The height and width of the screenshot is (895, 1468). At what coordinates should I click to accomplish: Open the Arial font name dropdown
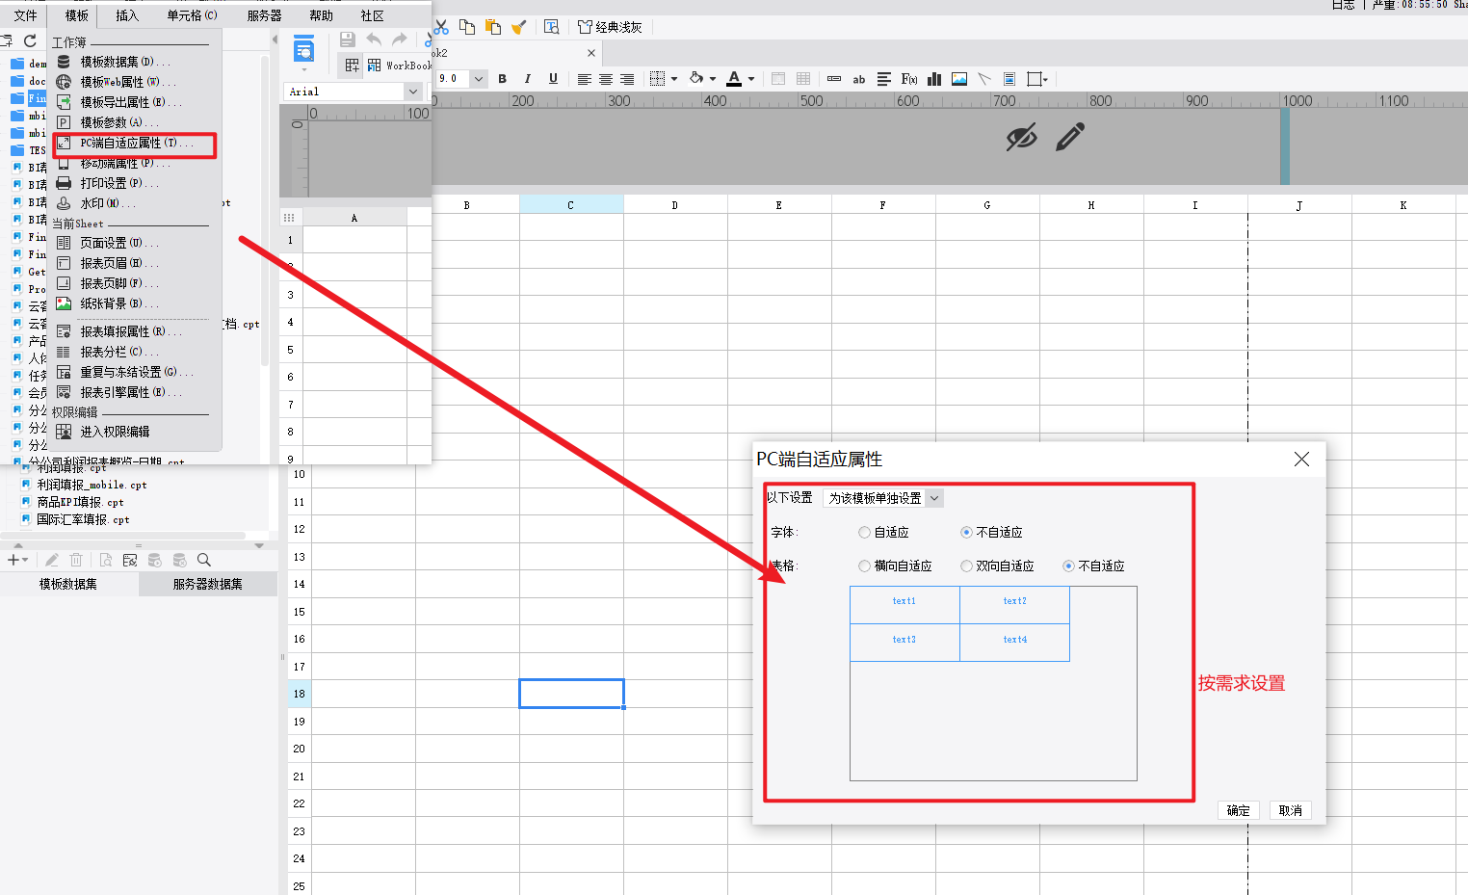point(413,92)
